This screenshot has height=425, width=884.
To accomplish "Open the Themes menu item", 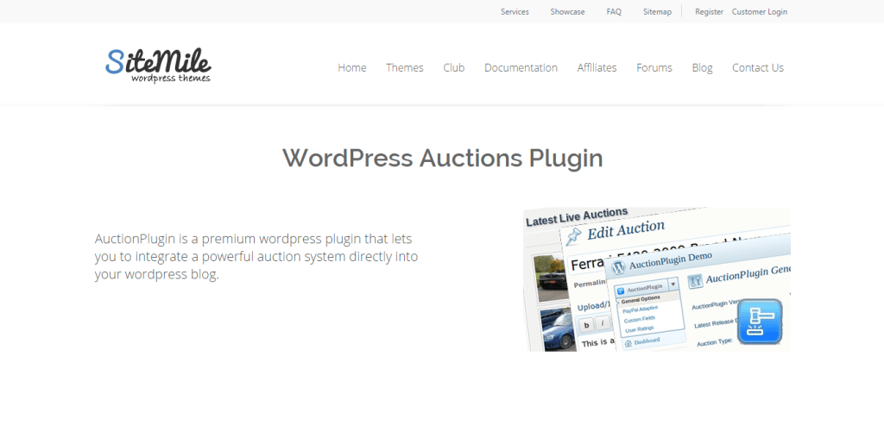I will (405, 67).
